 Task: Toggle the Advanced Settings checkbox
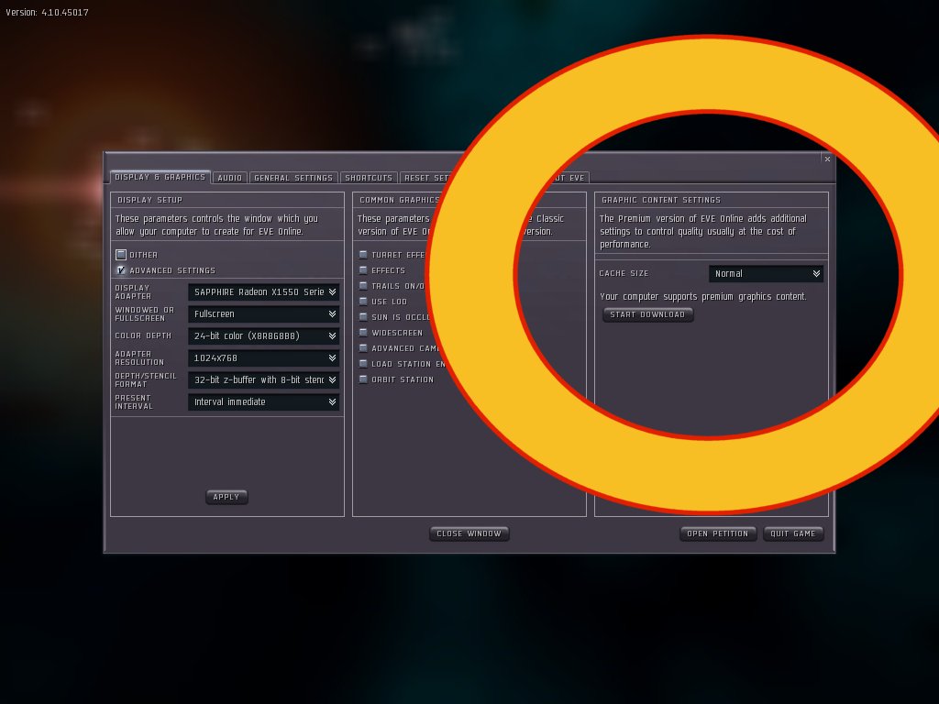click(121, 270)
